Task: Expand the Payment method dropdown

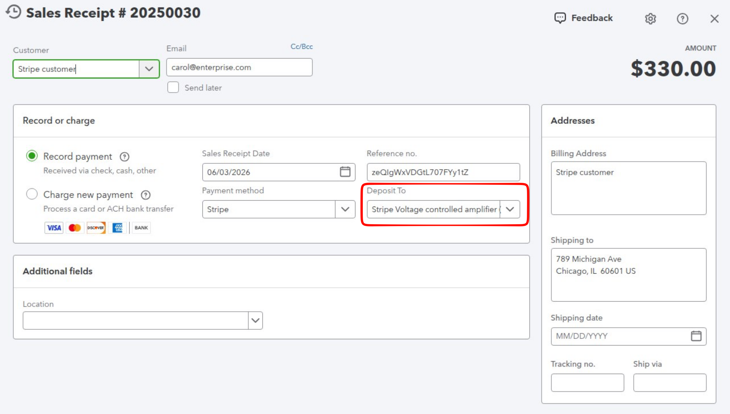Action: (x=345, y=209)
